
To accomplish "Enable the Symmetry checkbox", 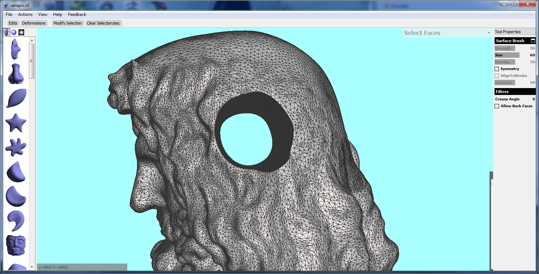I will [x=497, y=69].
